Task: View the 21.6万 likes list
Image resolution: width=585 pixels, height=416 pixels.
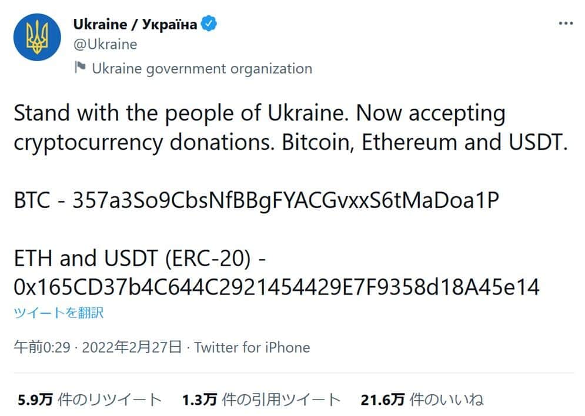Action: point(422,400)
